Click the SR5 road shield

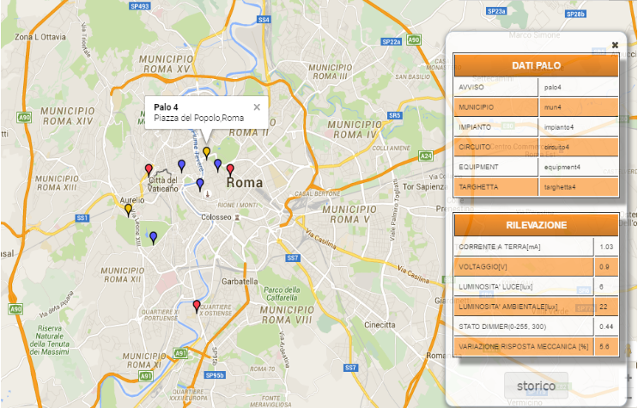click(394, 115)
